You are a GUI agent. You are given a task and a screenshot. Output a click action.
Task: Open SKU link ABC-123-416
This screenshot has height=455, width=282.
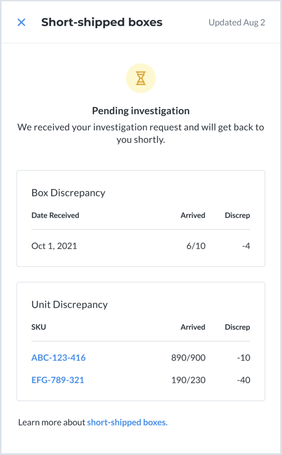(59, 358)
